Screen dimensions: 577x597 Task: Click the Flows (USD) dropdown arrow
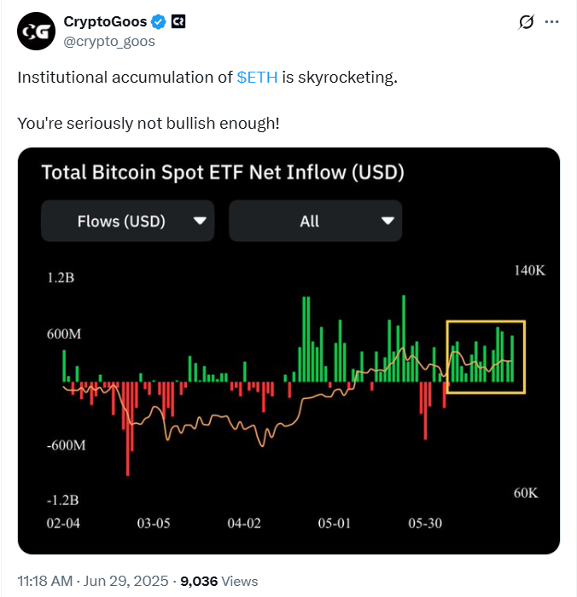pos(200,221)
